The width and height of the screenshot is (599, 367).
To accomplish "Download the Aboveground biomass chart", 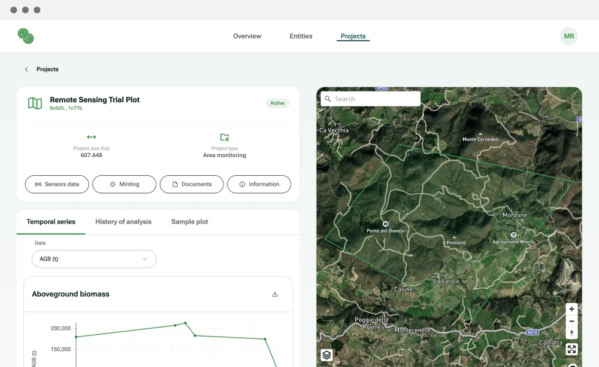I will (x=275, y=294).
